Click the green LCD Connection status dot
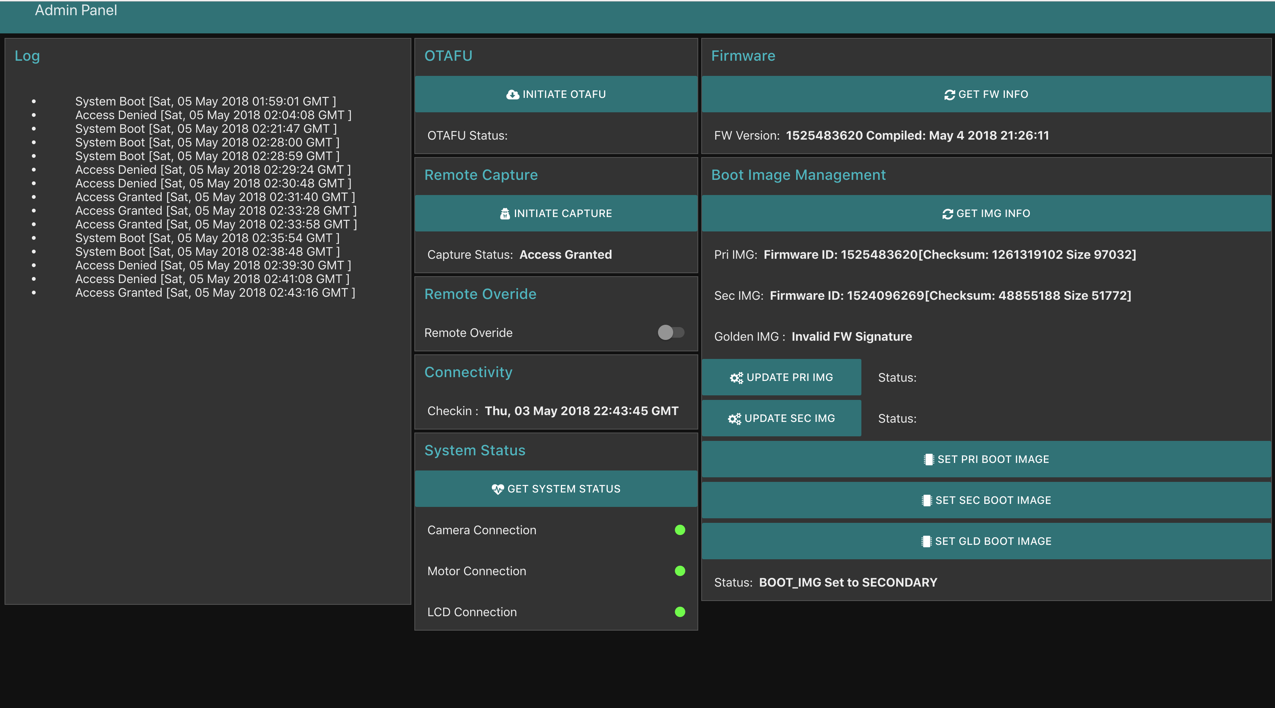1275x708 pixels. [x=680, y=612]
